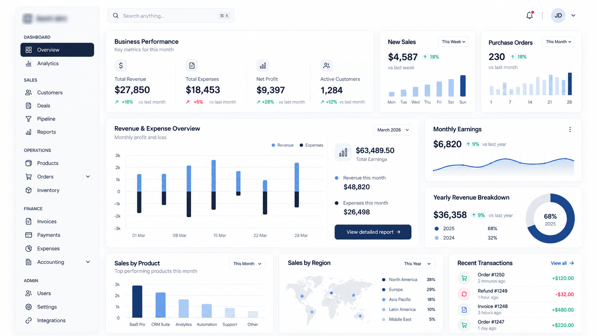597x336 pixels.
Task: Click the Search anything input field
Action: tap(171, 16)
